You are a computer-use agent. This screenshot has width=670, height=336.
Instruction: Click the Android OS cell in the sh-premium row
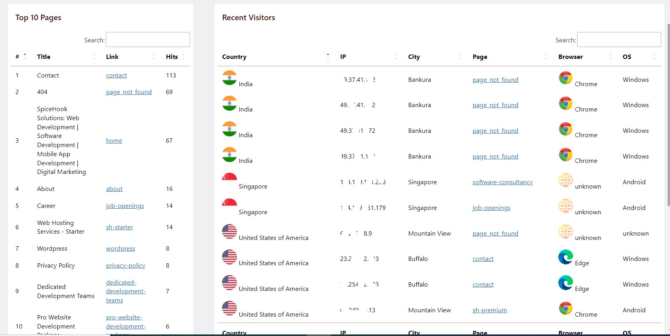634,310
